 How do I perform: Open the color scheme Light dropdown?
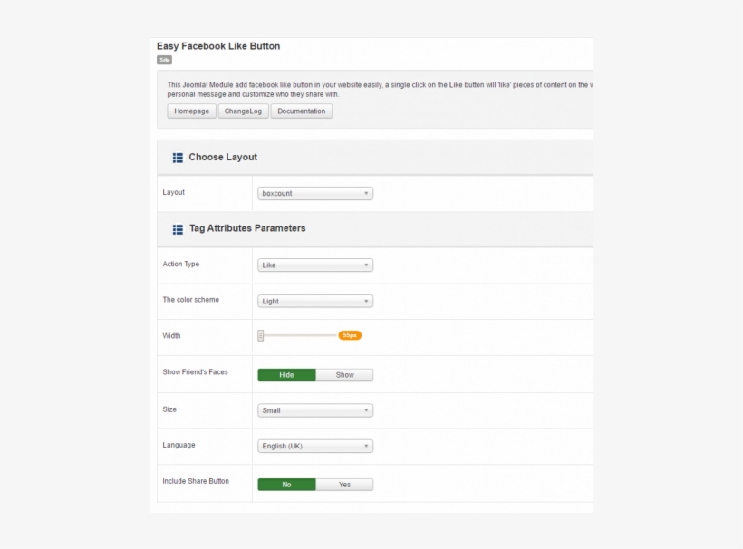pos(315,301)
